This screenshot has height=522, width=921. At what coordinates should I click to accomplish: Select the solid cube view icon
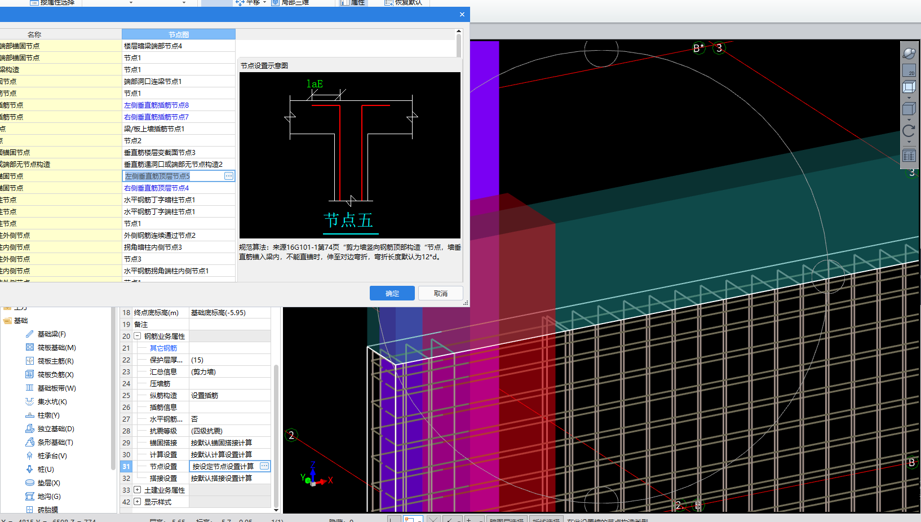coord(909,109)
